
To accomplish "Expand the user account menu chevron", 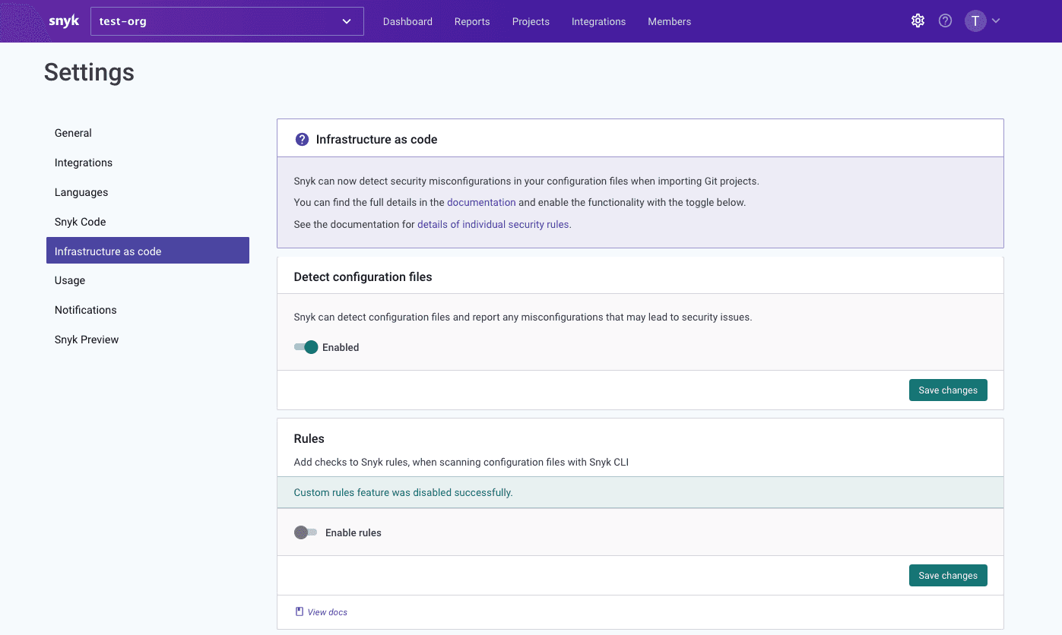I will (996, 21).
